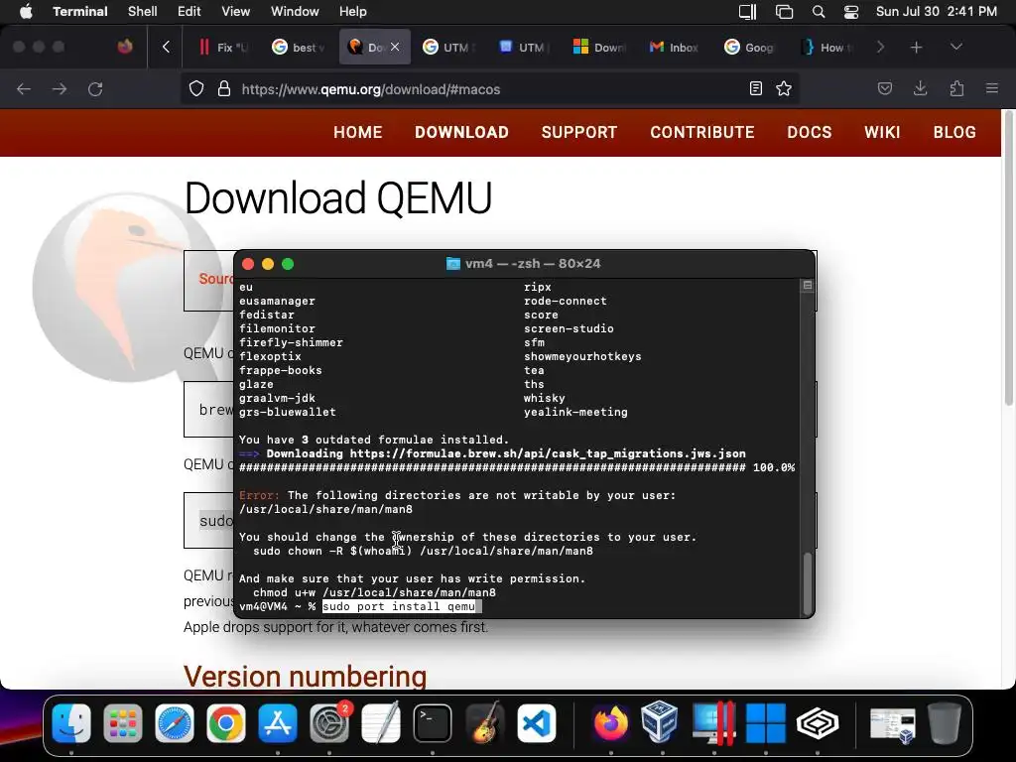Screen dimensions: 1016x762
Task: Open the Pocket save icon
Action: coord(885,88)
